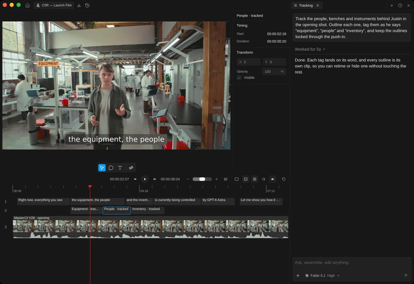Select the "Equipment · tracked" clip
The height and width of the screenshot is (284, 414).
coord(86,210)
